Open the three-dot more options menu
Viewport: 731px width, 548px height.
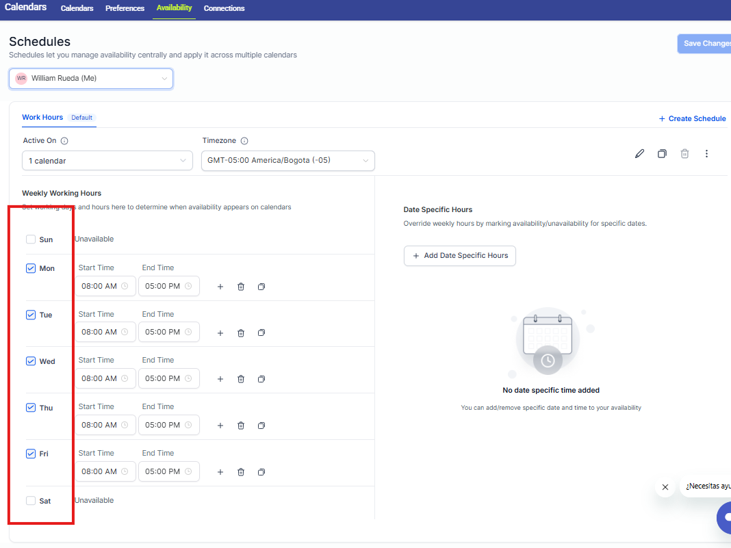(706, 154)
